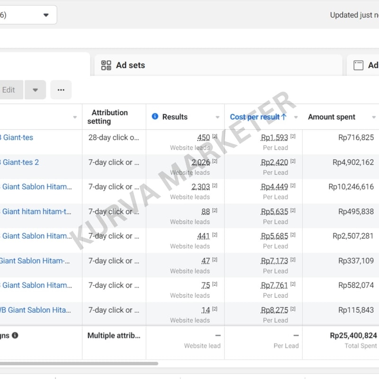Click the Rp5,685 cost per lead
The image size is (379, 379).
coord(274,236)
